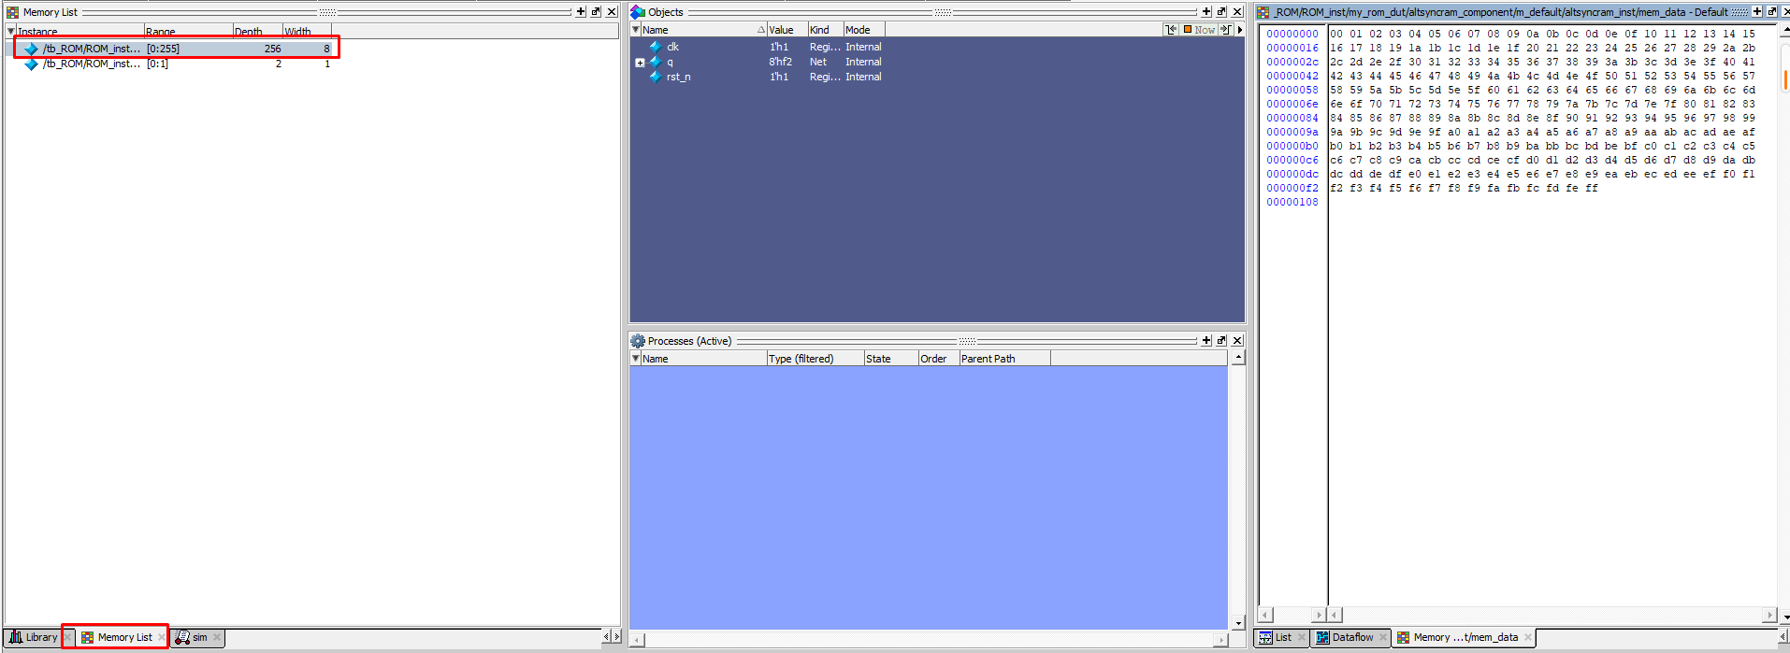Close the Memory List pane
Screen dimensions: 1790x653
(612, 12)
